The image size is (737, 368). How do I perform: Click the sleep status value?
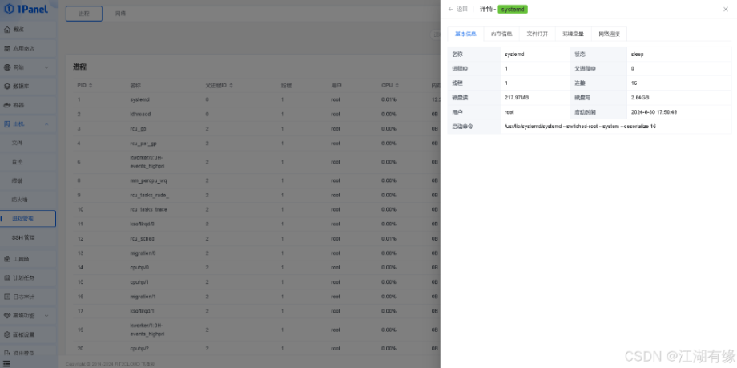pyautogui.click(x=638, y=55)
